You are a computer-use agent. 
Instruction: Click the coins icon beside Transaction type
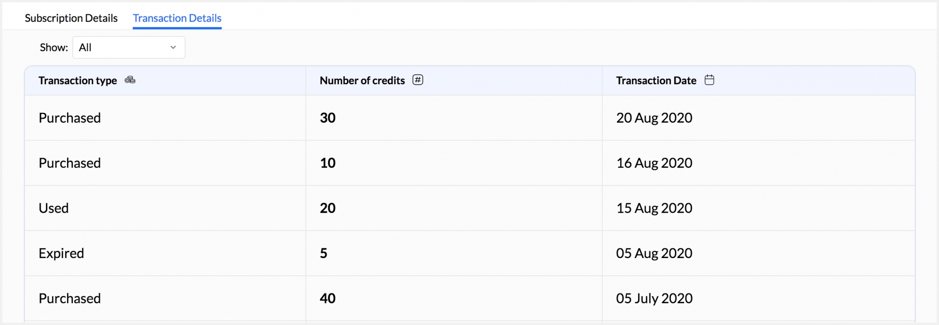130,80
